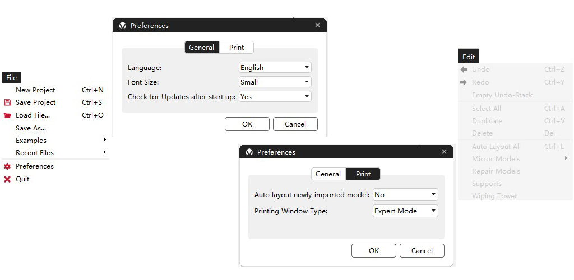Expand the Auto layout newly-imported model dropdown

(405, 194)
